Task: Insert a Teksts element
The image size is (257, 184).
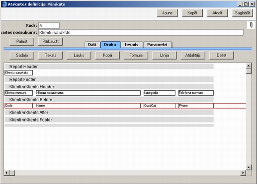Action: pos(51,55)
